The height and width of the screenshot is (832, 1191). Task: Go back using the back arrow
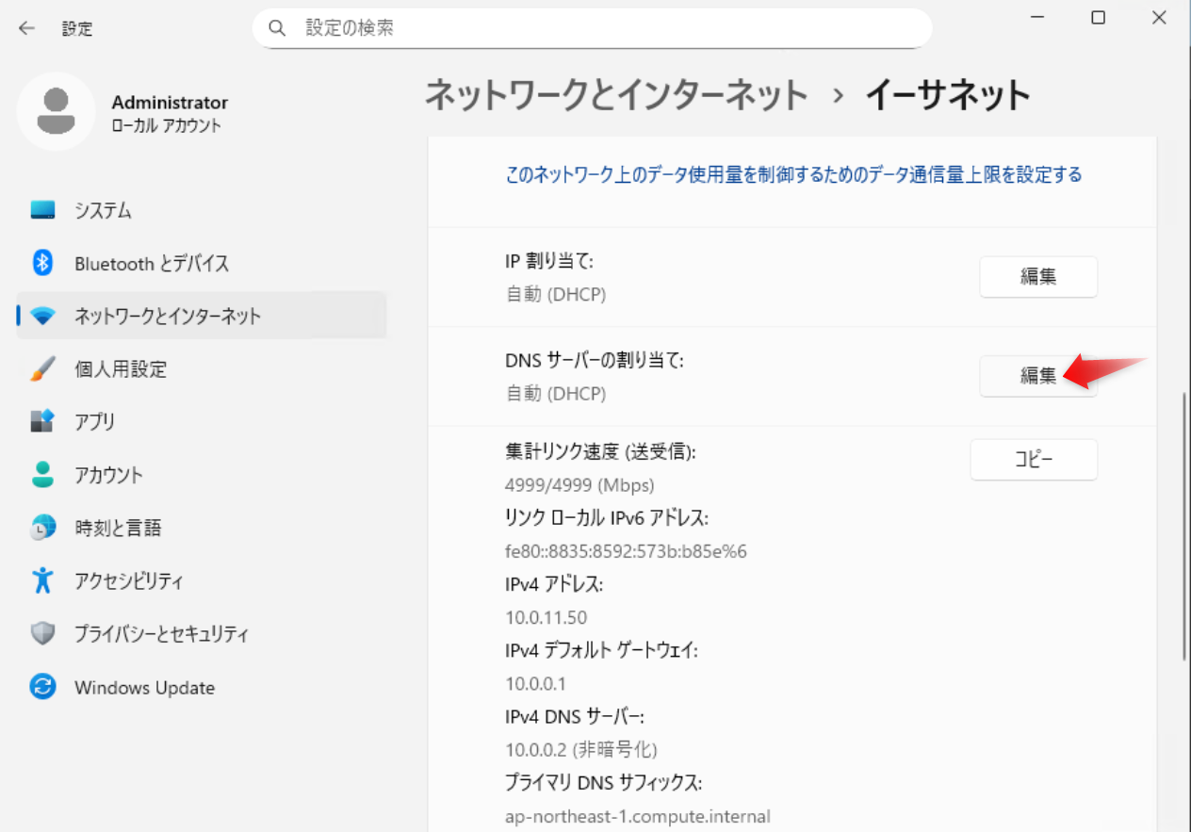point(26,28)
